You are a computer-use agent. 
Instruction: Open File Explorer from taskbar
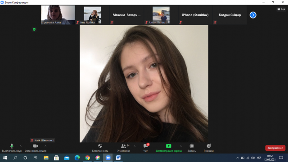46,158
